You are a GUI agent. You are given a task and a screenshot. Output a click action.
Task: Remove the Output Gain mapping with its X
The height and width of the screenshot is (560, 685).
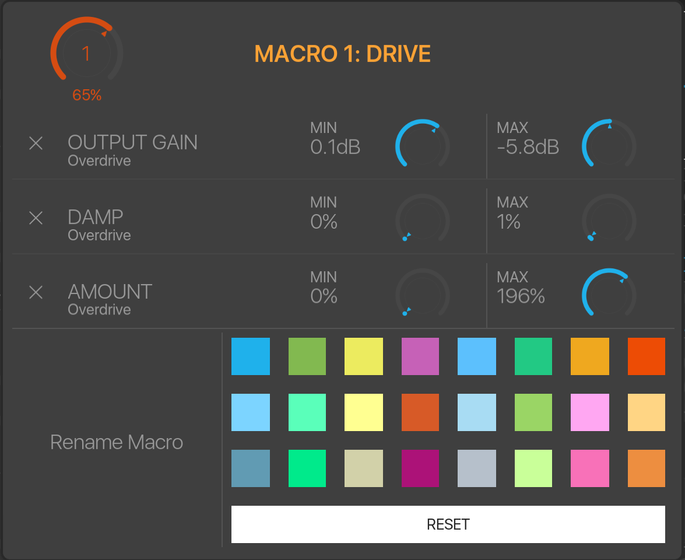[36, 143]
